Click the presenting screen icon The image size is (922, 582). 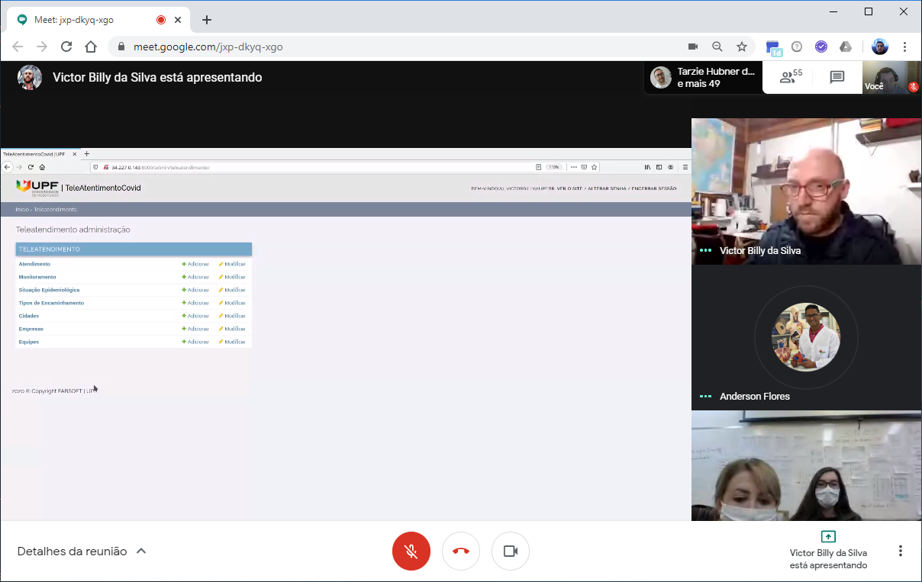[828, 536]
